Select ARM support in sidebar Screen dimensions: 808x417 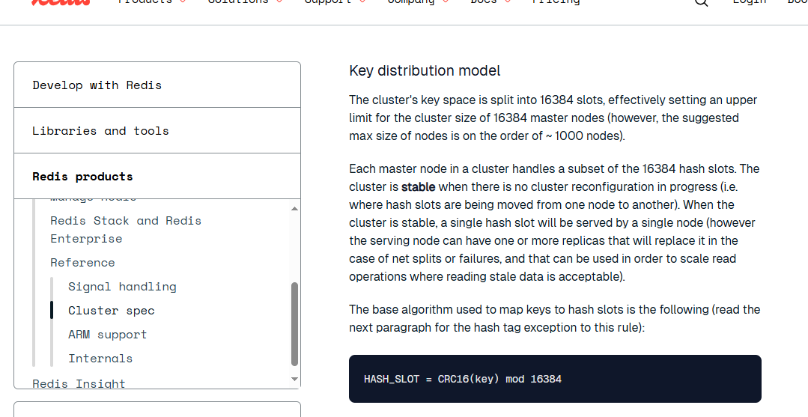107,335
